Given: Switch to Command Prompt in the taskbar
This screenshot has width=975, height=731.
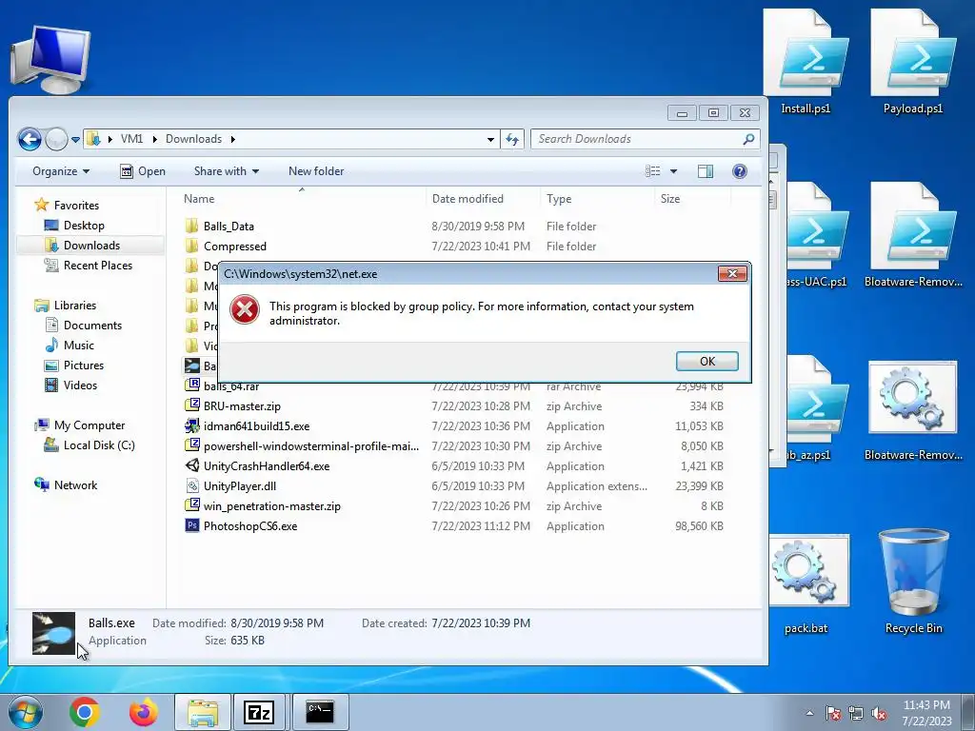Looking at the screenshot, I should (x=320, y=712).
